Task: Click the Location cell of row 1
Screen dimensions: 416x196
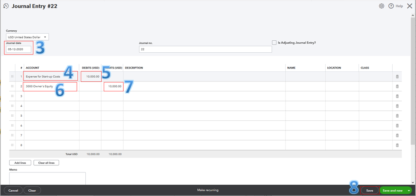Action: (342, 76)
